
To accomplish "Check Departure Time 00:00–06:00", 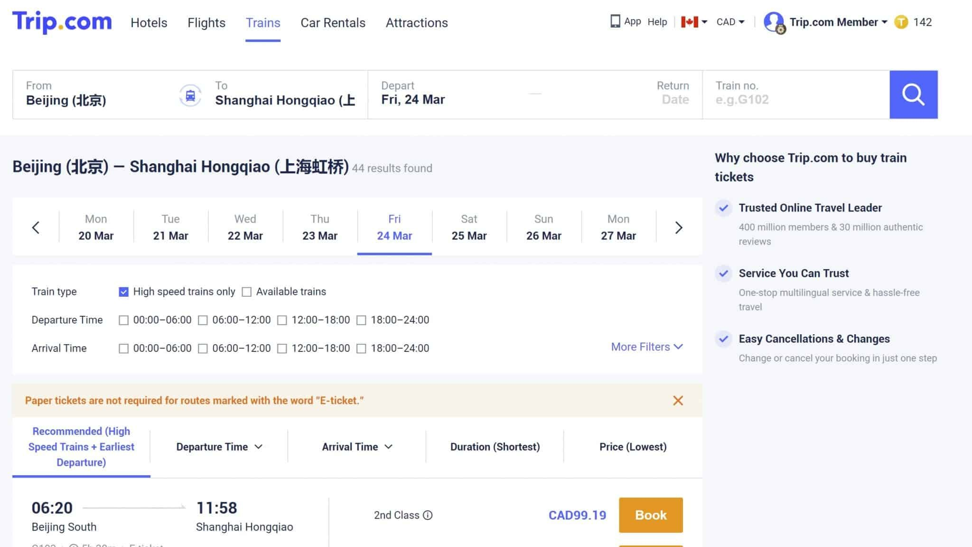I will (x=123, y=321).
